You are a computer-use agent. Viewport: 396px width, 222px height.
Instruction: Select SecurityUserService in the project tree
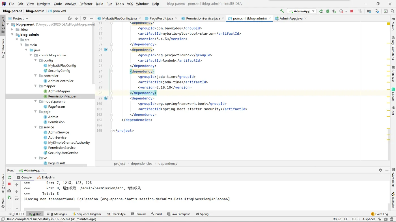63,153
